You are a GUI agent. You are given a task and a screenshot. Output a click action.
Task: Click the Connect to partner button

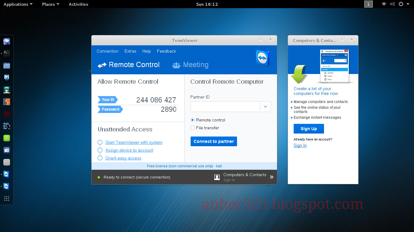(x=214, y=141)
